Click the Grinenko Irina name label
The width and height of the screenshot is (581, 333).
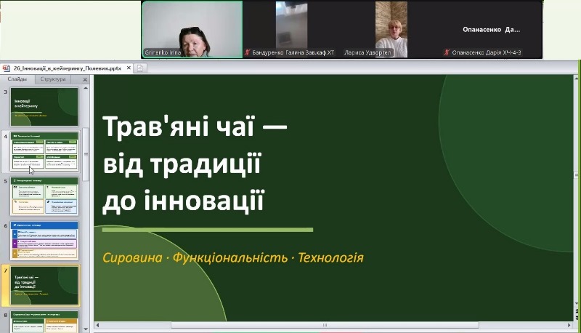(x=163, y=52)
